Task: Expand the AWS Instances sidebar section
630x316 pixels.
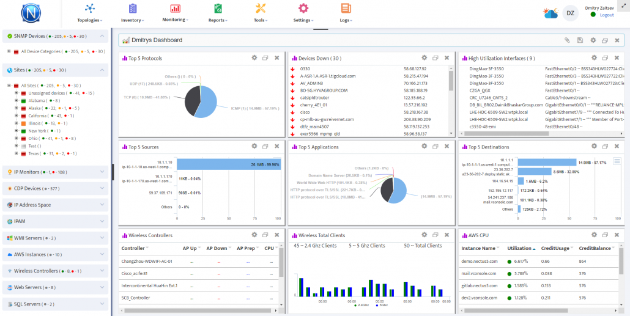Action: pos(102,254)
